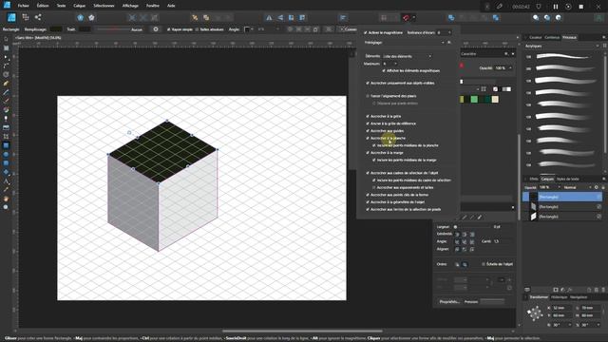Open the Maximum value dropdown

(x=389, y=64)
